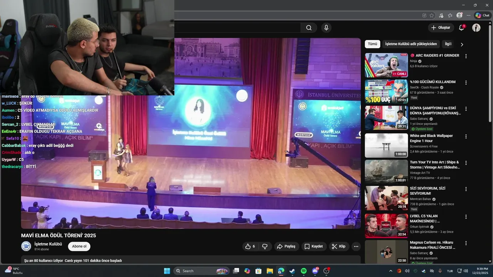Viewport: 493px width, 277px height.
Task: Open Spotify from the taskbar
Action: [x=304, y=271]
